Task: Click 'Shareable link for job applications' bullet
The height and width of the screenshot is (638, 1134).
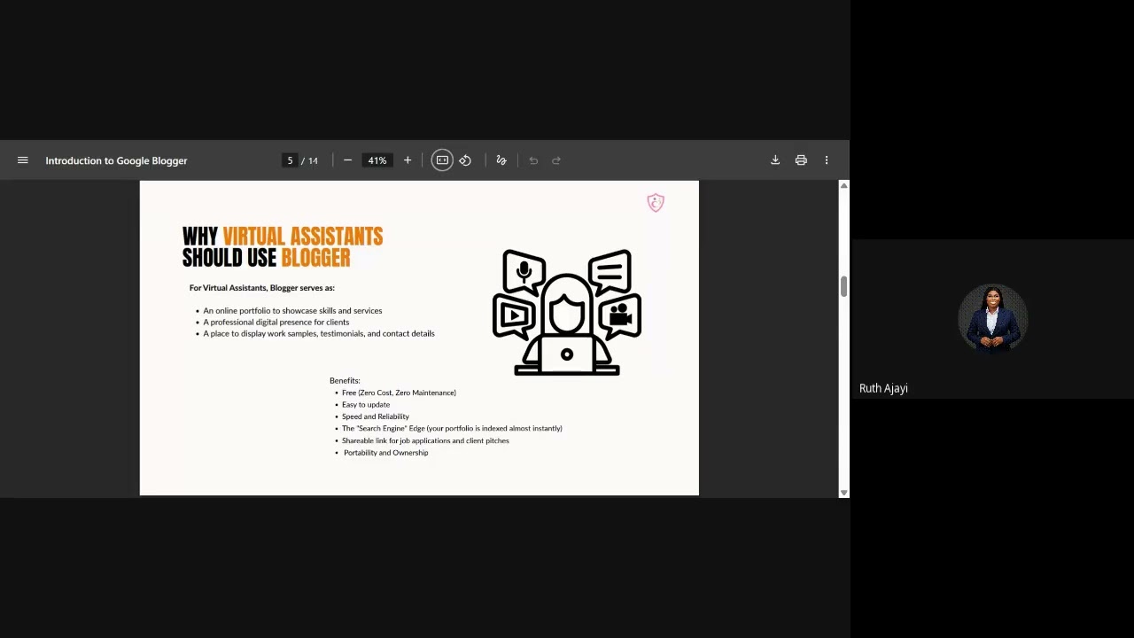Action: point(425,440)
